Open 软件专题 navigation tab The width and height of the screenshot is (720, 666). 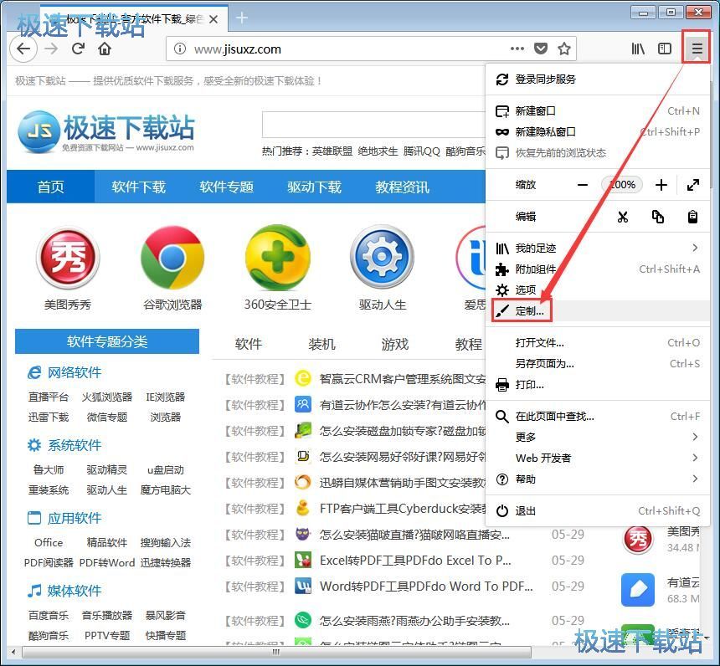pyautogui.click(x=226, y=187)
